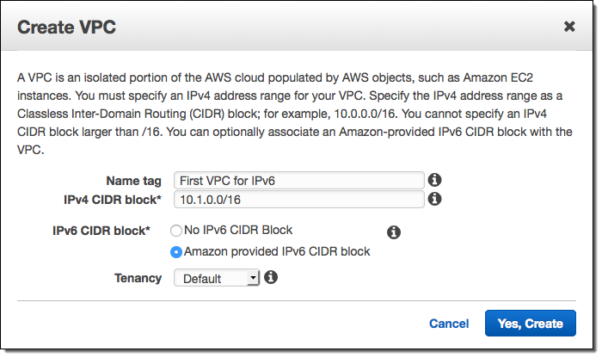Select the No IPv6 CIDR Block radio button
This screenshot has width=602, height=358.
coord(176,231)
